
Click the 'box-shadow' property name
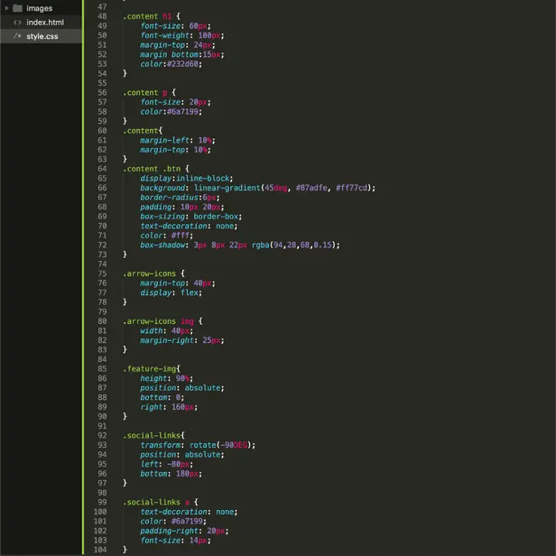click(163, 245)
